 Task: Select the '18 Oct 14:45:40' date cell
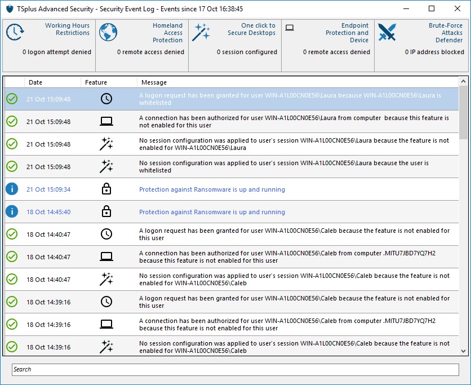click(x=48, y=212)
